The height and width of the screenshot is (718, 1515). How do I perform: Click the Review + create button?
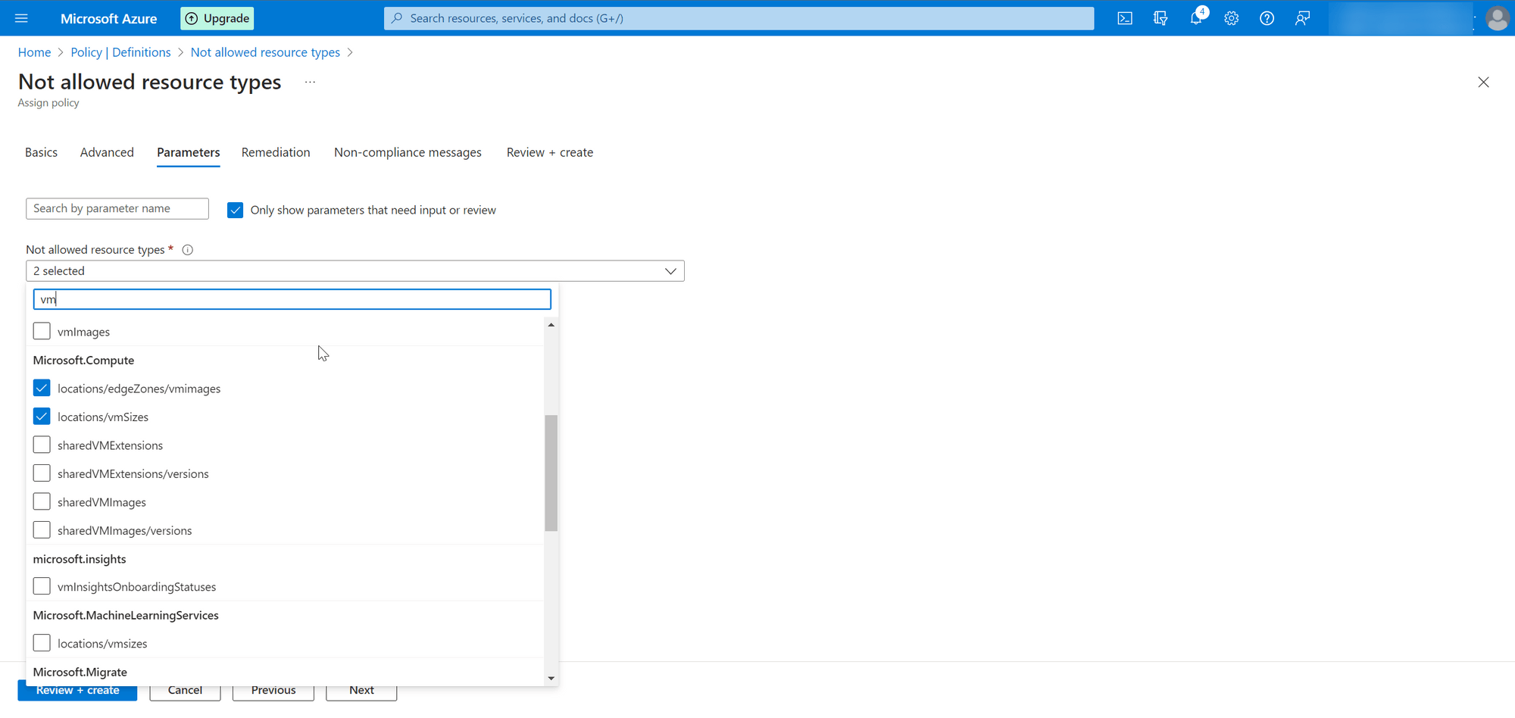coord(77,690)
